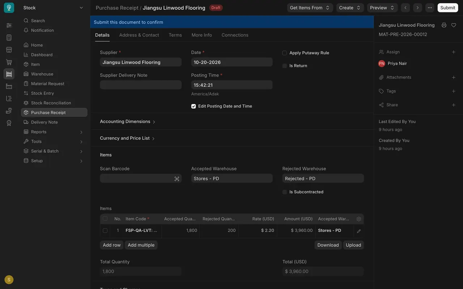Switch to the Address & Contact tab
Image resolution: width=463 pixels, height=289 pixels.
[139, 35]
